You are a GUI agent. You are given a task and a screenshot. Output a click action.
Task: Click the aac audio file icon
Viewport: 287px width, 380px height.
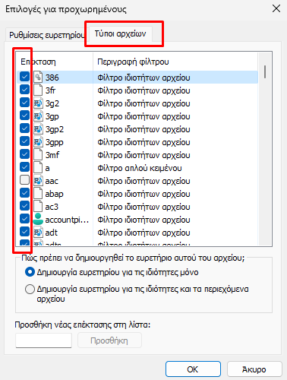click(x=38, y=180)
